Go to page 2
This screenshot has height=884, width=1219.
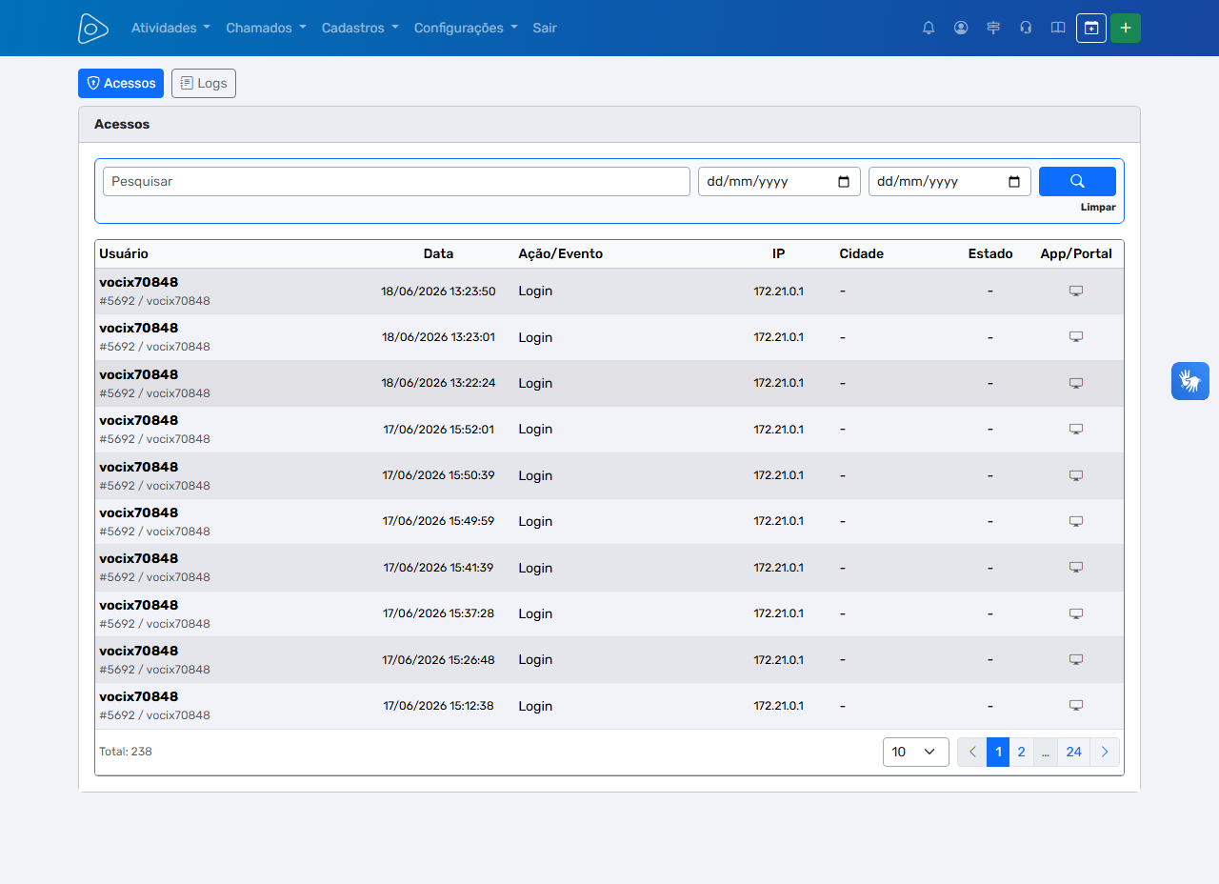tap(1021, 752)
